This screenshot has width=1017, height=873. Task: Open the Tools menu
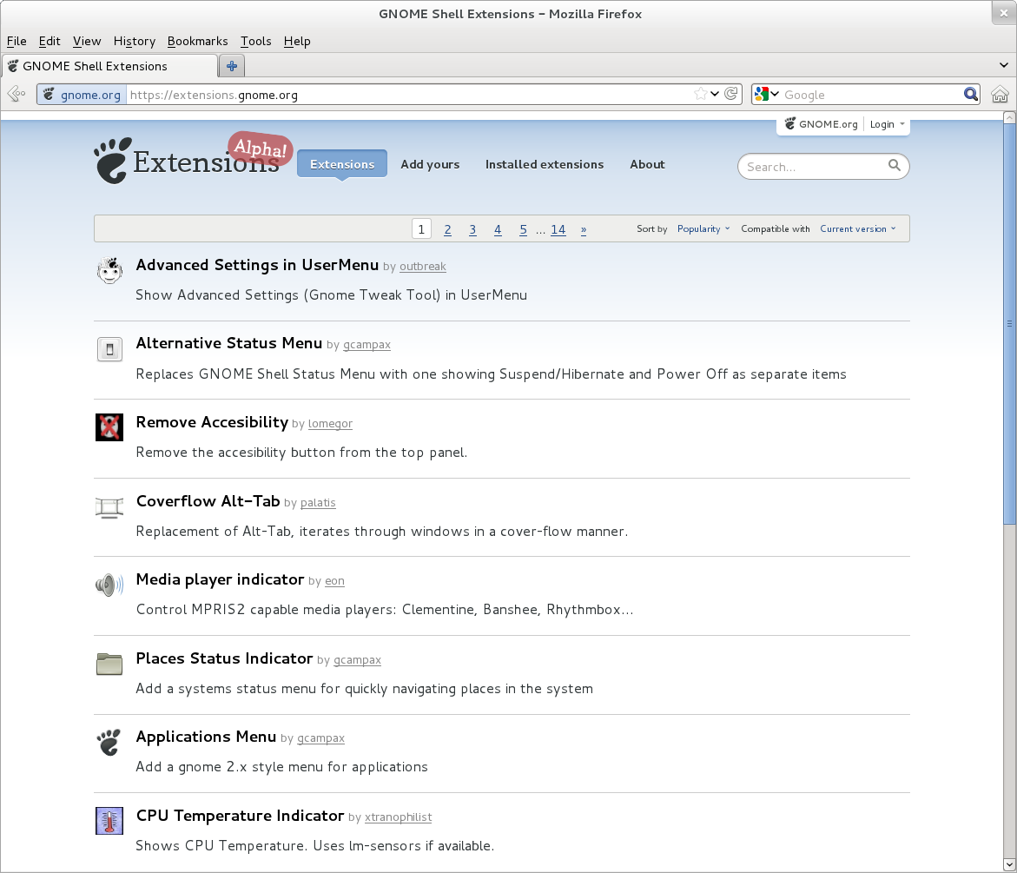tap(255, 41)
